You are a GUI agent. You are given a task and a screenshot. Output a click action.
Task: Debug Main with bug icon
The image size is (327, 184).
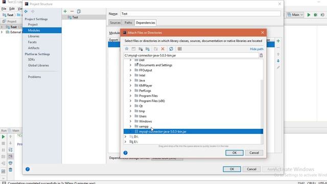click(x=316, y=15)
